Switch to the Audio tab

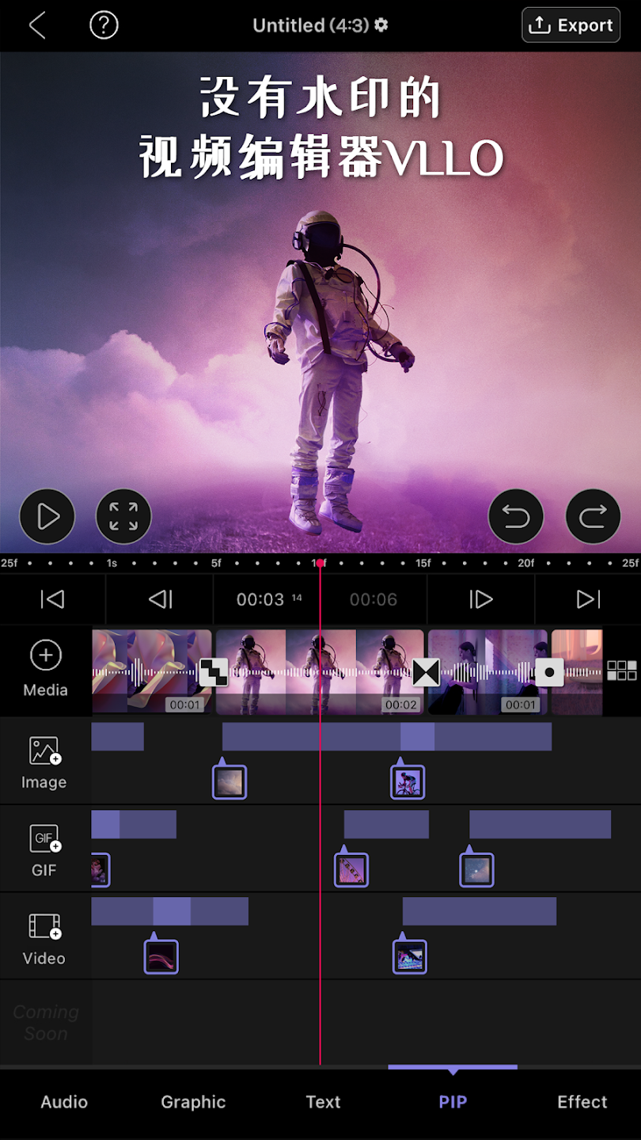64,1102
